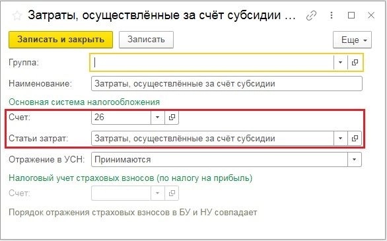This screenshot has width=387, height=241.
Task: Click the Записать button
Action: [x=146, y=40]
